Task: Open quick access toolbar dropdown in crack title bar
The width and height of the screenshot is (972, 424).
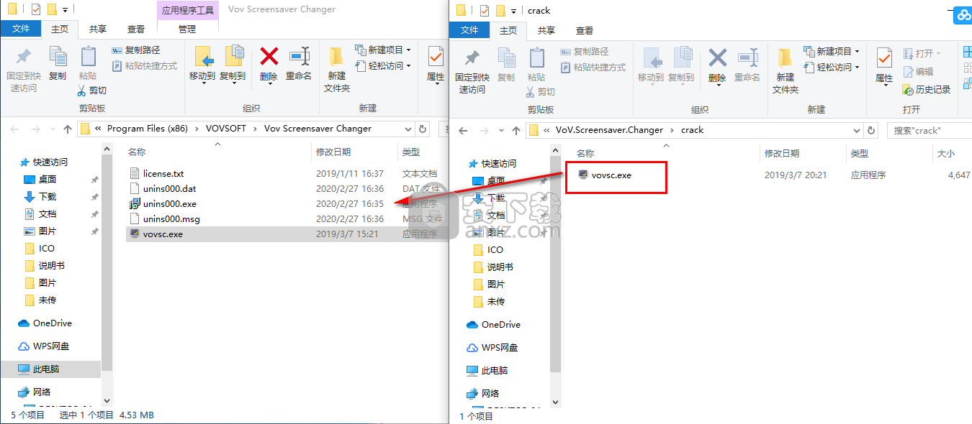Action: (513, 11)
